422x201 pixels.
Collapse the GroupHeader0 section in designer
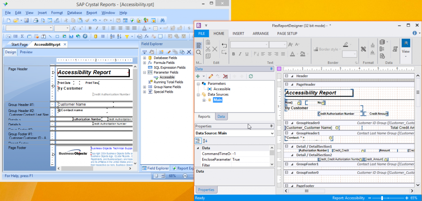click(287, 123)
